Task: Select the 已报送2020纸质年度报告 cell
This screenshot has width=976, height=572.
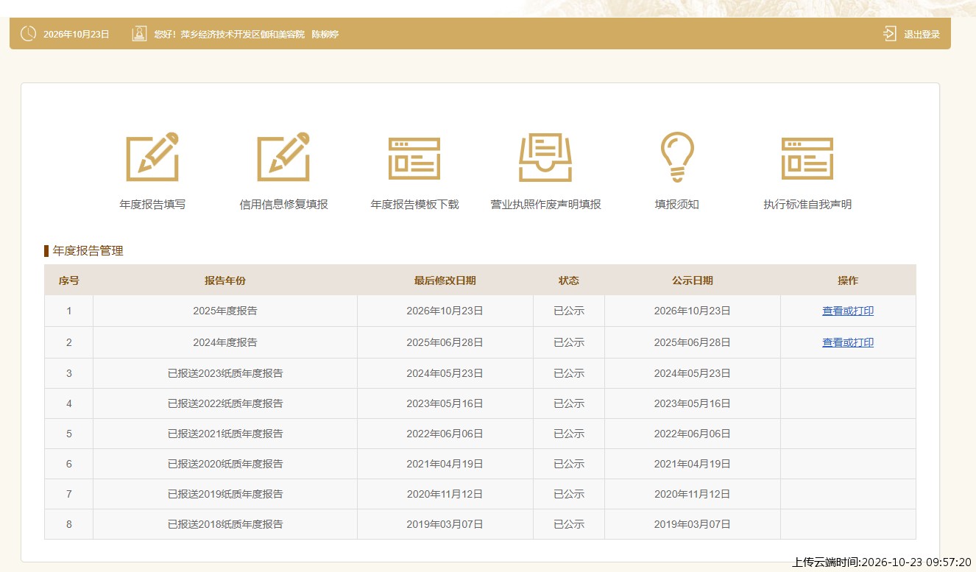Action: [225, 464]
